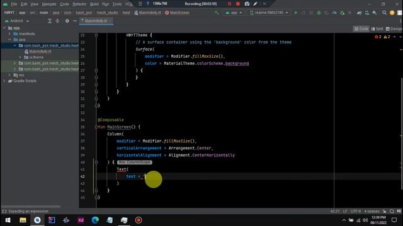
Task: Pause the screen recording
Action: (229, 4)
